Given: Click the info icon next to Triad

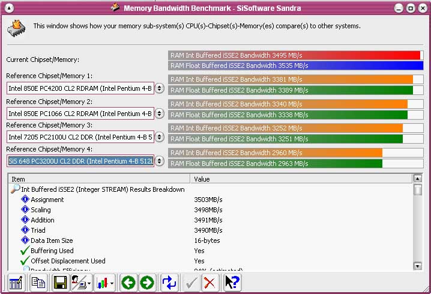Looking at the screenshot, I should click(x=25, y=230).
